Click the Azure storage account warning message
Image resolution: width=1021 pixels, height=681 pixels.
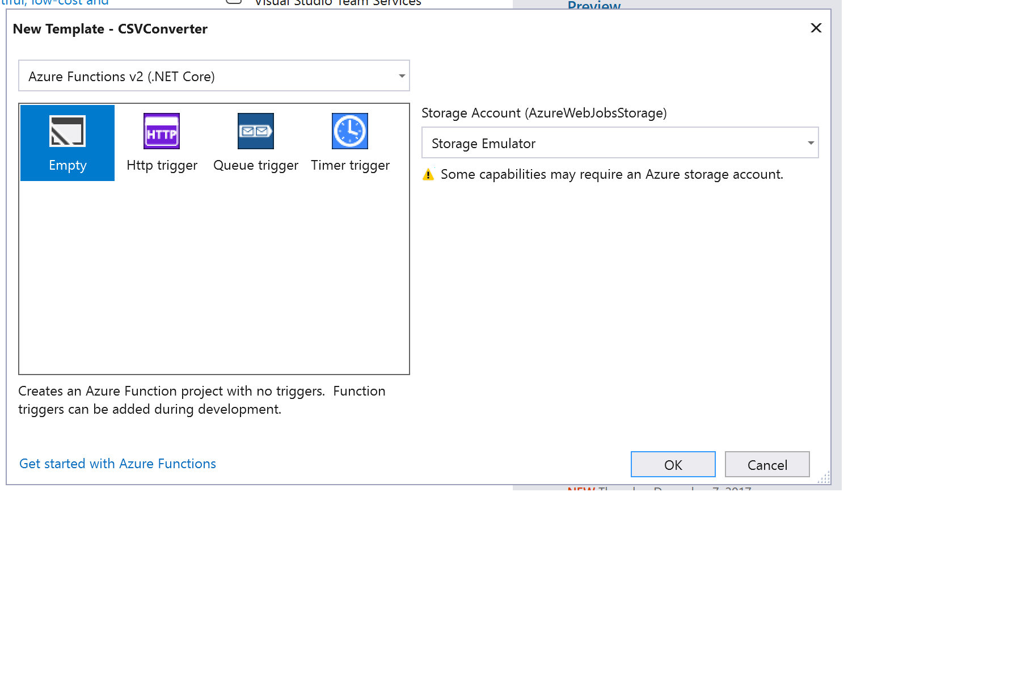[x=611, y=174]
